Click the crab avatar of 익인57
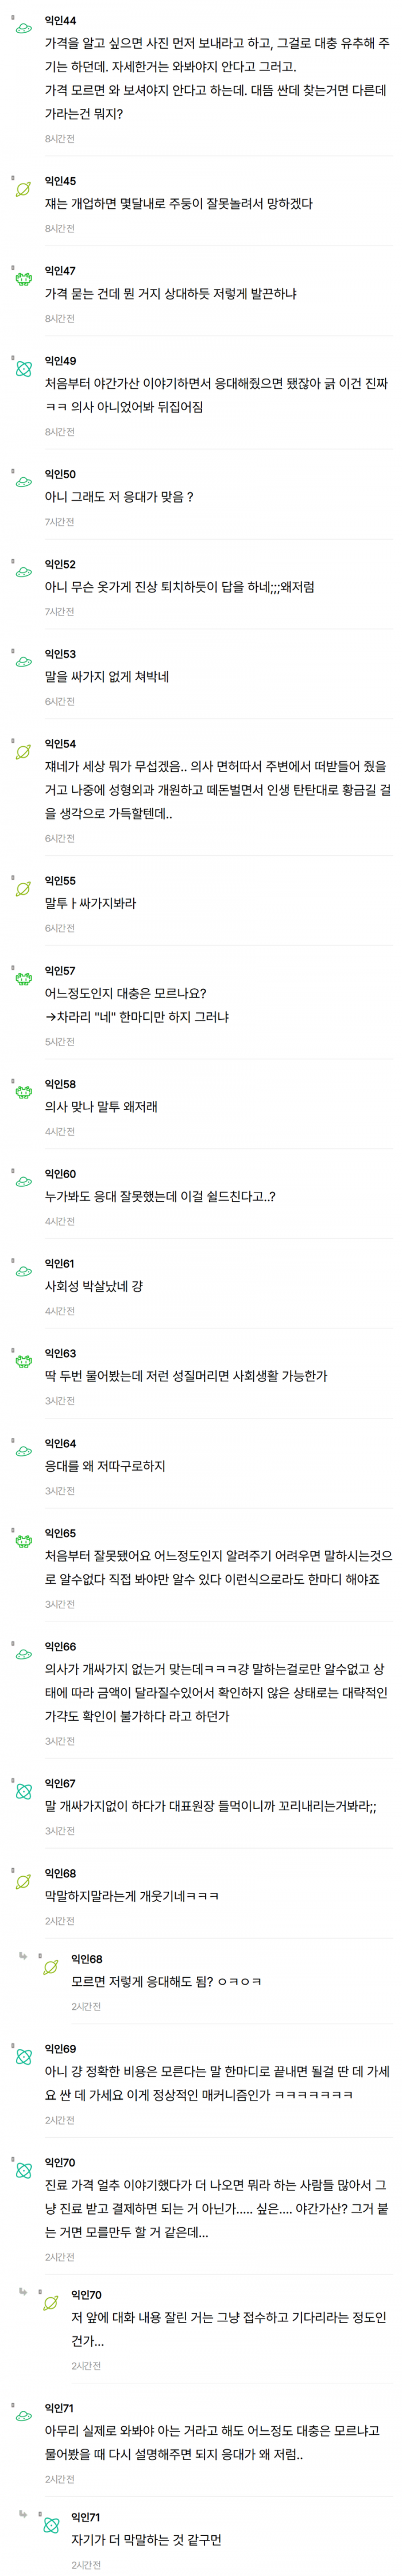Viewport: 402px width, 2576px height. [23, 979]
